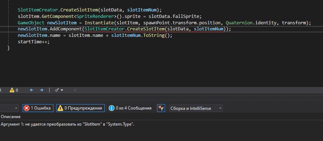Toggle the 0 из 4 Сообщения filter
Screen dimensions: 323x141
(x=130, y=108)
